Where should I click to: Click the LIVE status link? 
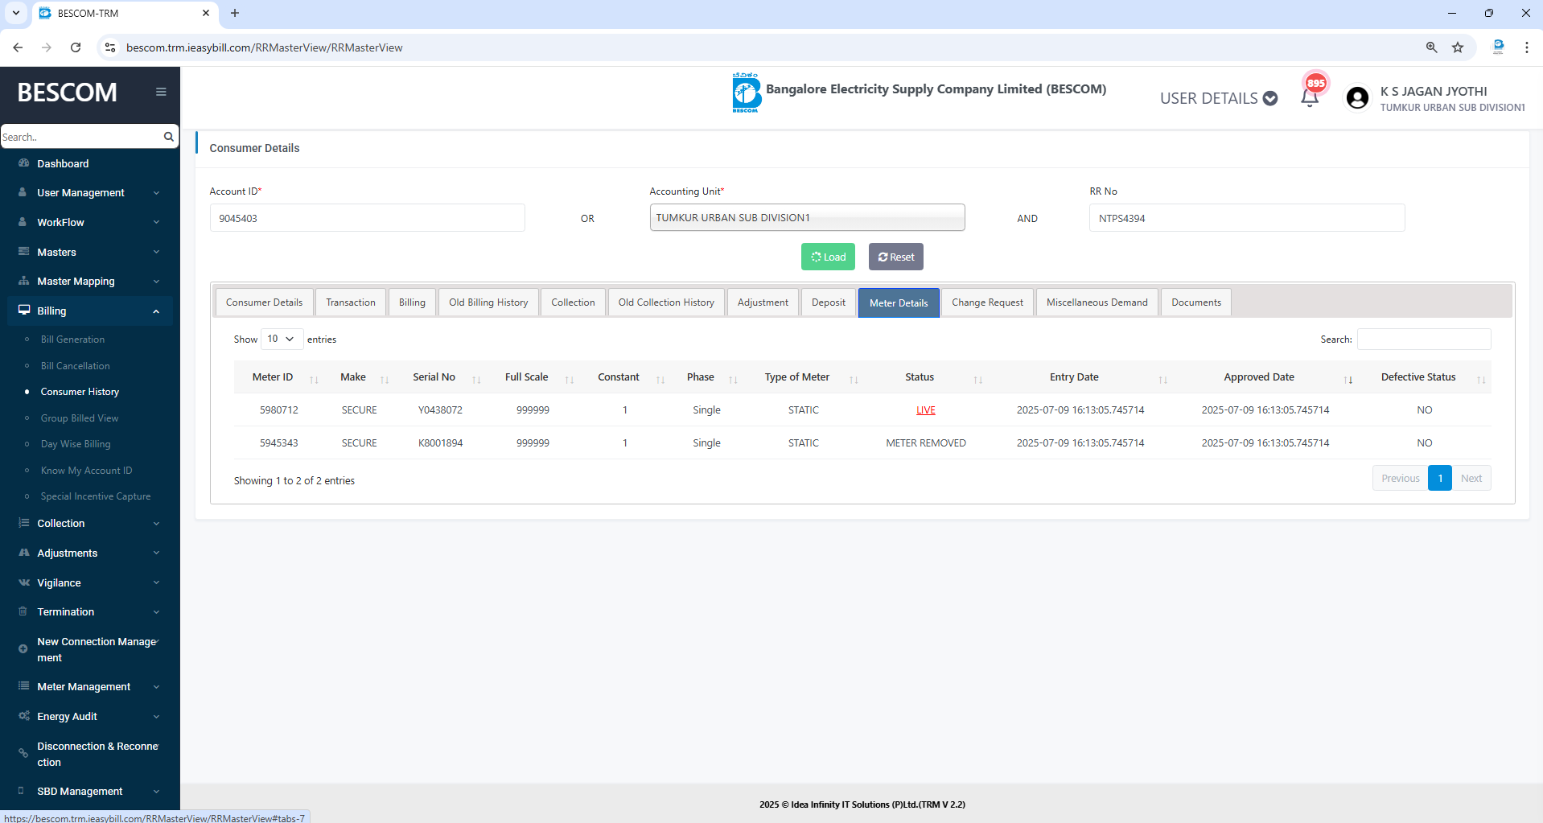925,410
